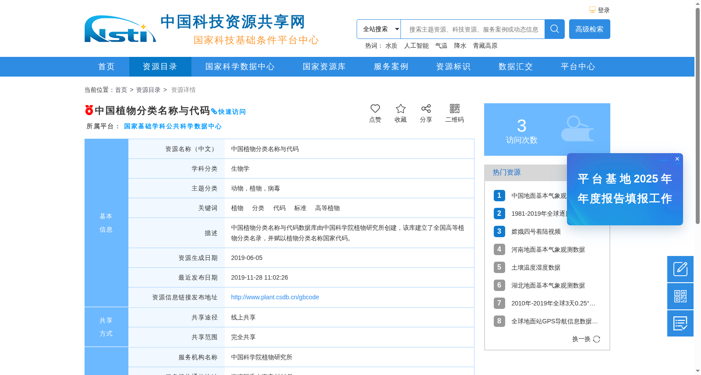
Task: Click the page vertical scrollbar thumb
Action: (x=697, y=116)
